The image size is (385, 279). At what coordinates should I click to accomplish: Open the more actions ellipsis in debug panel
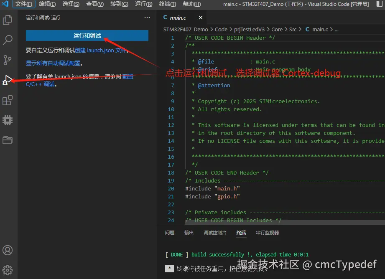147,18
